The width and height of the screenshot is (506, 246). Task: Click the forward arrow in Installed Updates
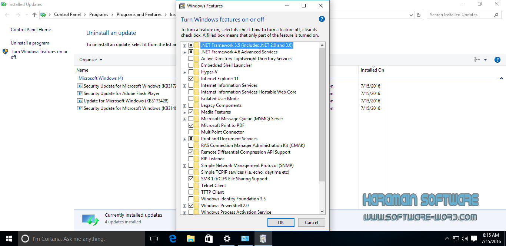click(17, 15)
